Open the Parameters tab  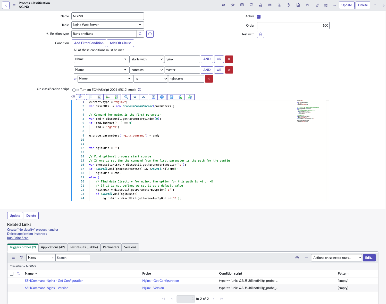point(111,247)
